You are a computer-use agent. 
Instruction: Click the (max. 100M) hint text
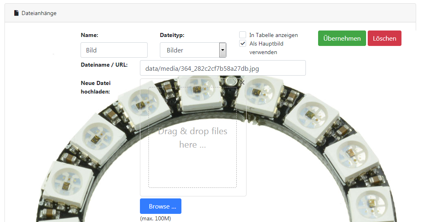tap(155, 218)
